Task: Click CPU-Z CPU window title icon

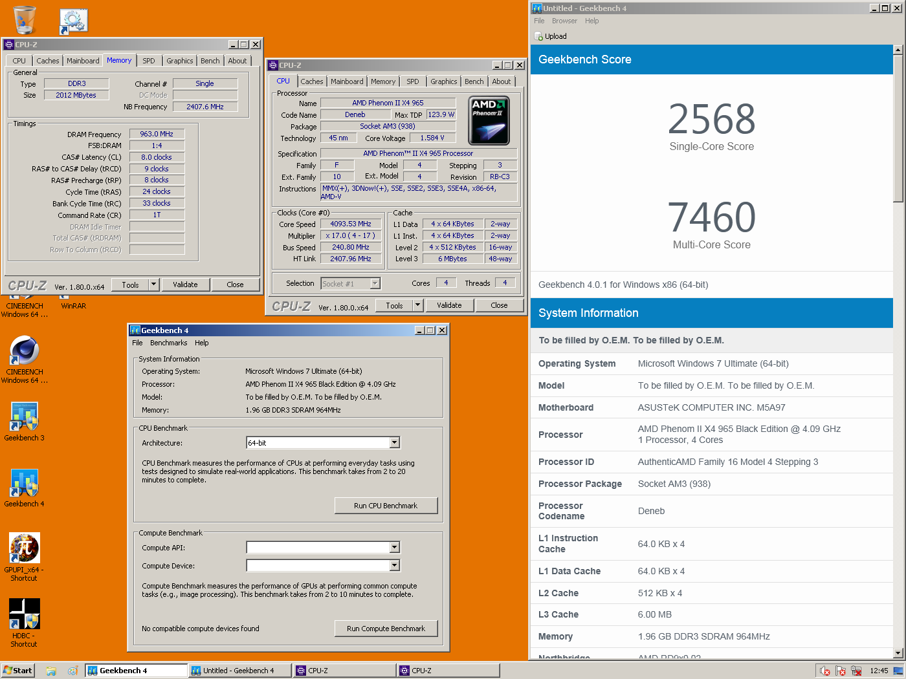Action: click(273, 65)
